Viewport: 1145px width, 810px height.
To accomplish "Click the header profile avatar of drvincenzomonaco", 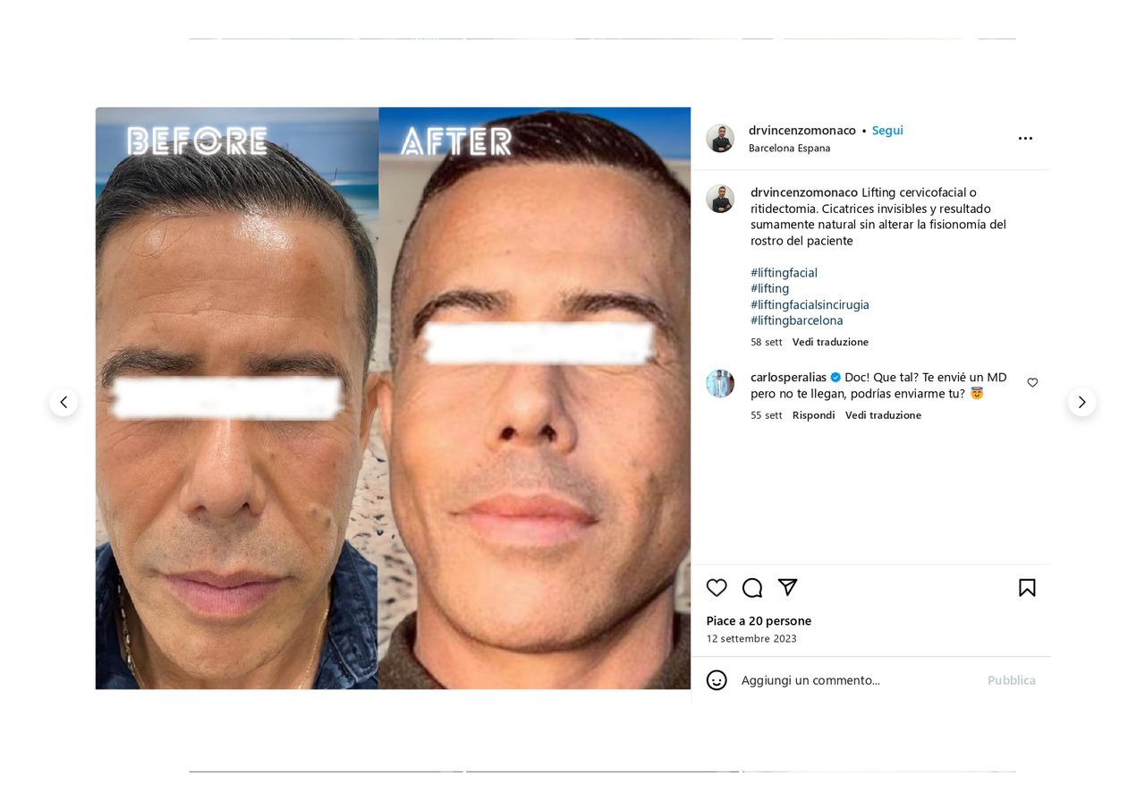I will click(x=720, y=139).
